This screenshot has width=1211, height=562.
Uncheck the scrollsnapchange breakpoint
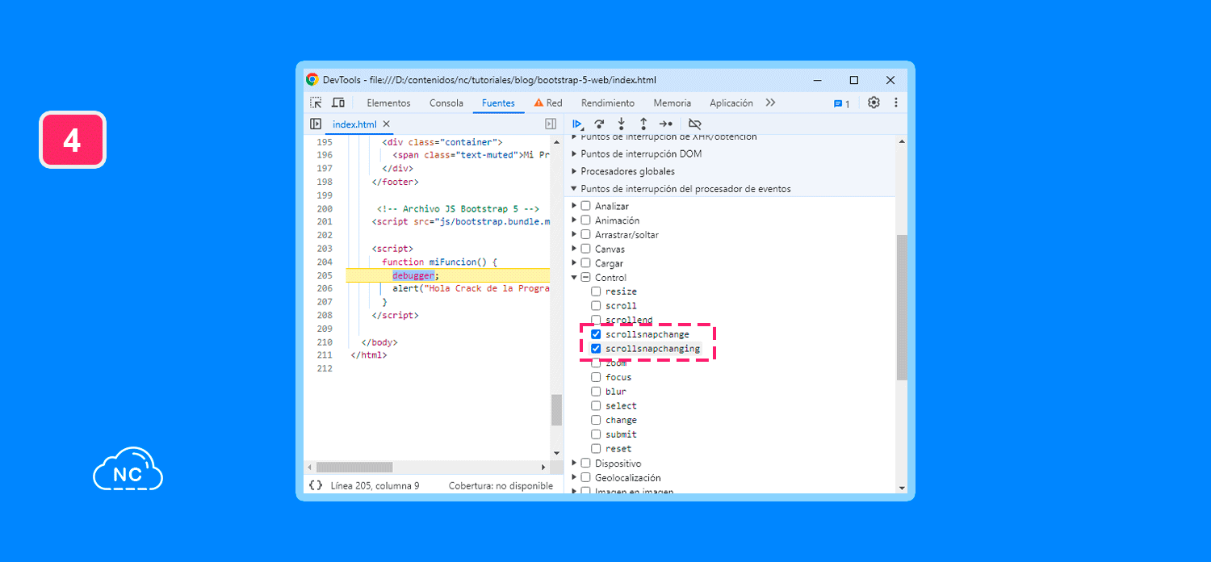pos(596,334)
